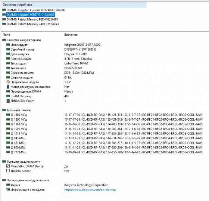Screen dimensions: 209x201
Task: Click icon beside '@ 727 МГц'
Action: (x=8, y=152)
